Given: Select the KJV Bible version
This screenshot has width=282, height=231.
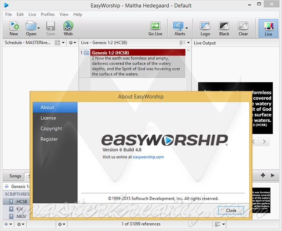Looking at the screenshot, I should [x=20, y=209].
